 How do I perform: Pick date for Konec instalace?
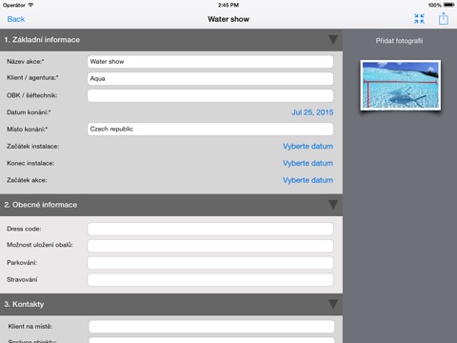(308, 163)
